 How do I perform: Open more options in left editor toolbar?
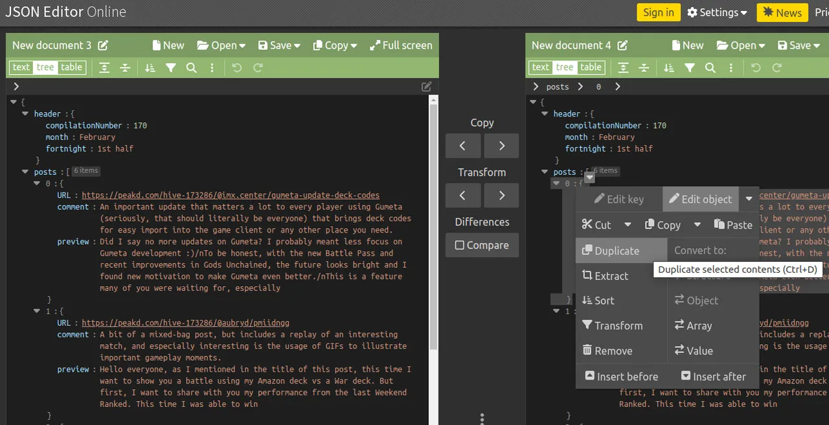click(212, 67)
